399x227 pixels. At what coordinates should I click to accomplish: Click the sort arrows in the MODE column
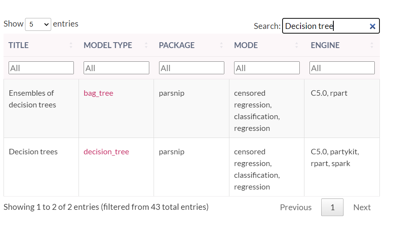[297, 45]
